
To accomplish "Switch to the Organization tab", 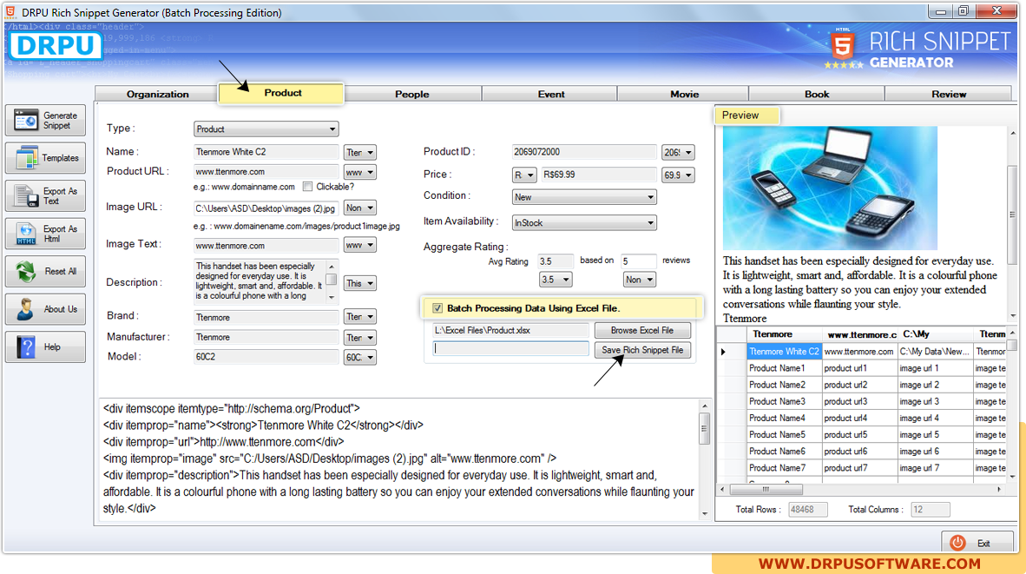I will coord(157,94).
